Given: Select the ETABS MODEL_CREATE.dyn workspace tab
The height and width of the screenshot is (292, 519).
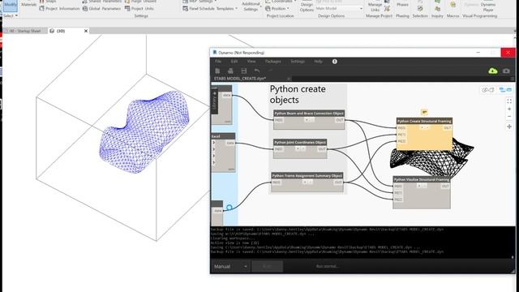Looking at the screenshot, I should pyautogui.click(x=240, y=79).
